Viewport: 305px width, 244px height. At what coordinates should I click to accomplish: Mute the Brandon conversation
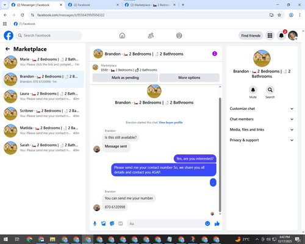click(x=253, y=90)
